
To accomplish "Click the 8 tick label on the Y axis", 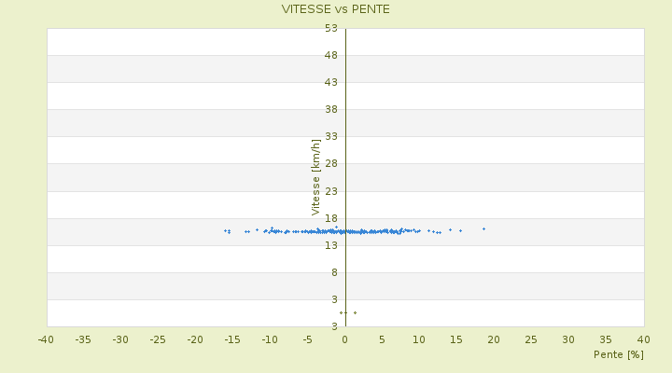I will (333, 272).
